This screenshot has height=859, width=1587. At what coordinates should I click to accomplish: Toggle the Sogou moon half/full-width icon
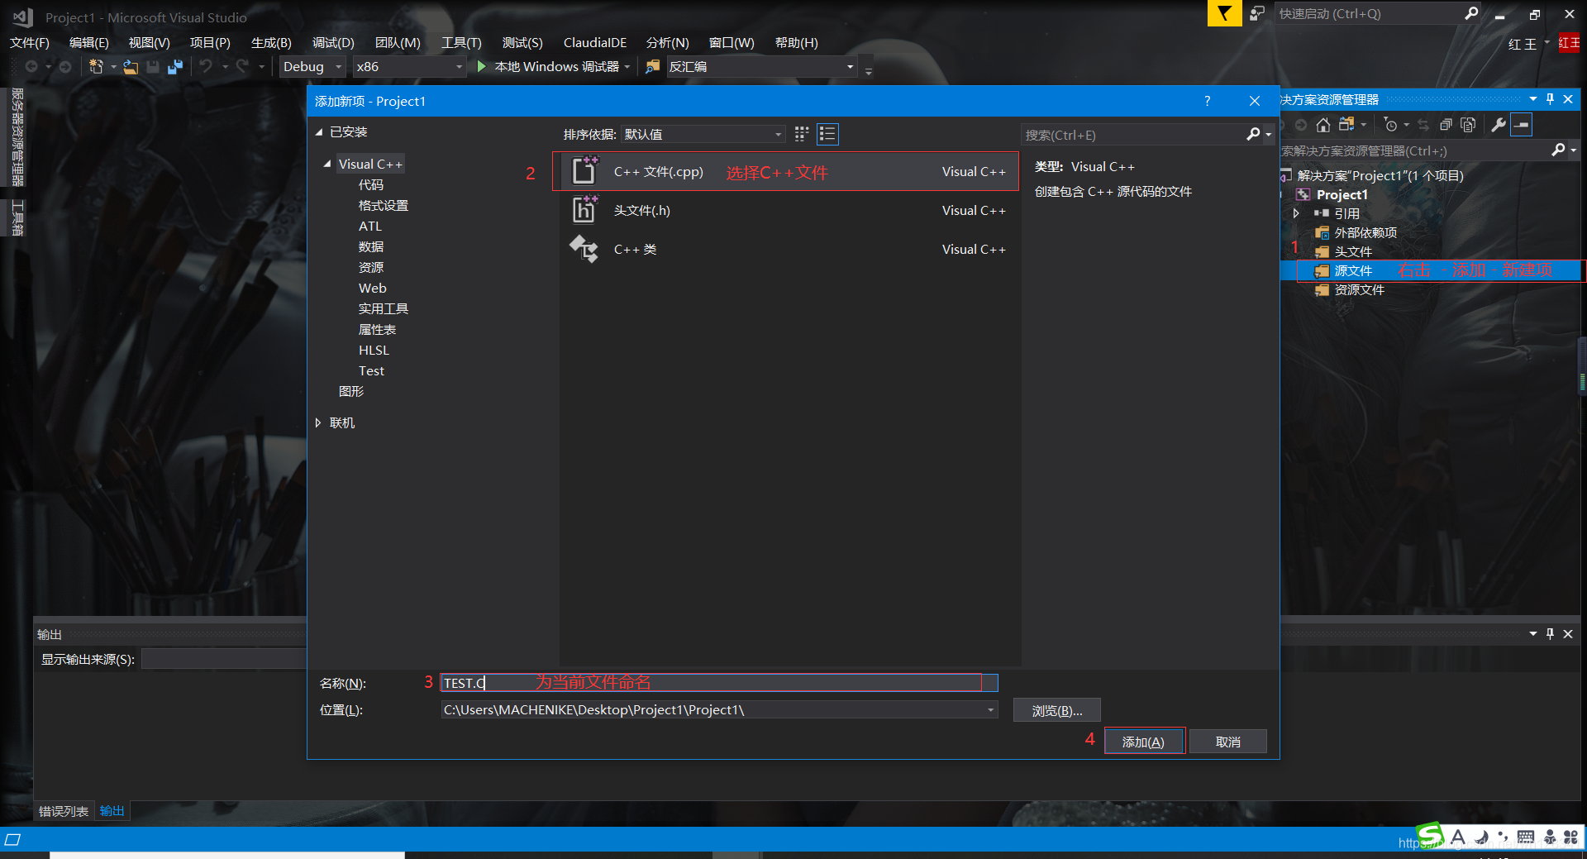point(1481,838)
